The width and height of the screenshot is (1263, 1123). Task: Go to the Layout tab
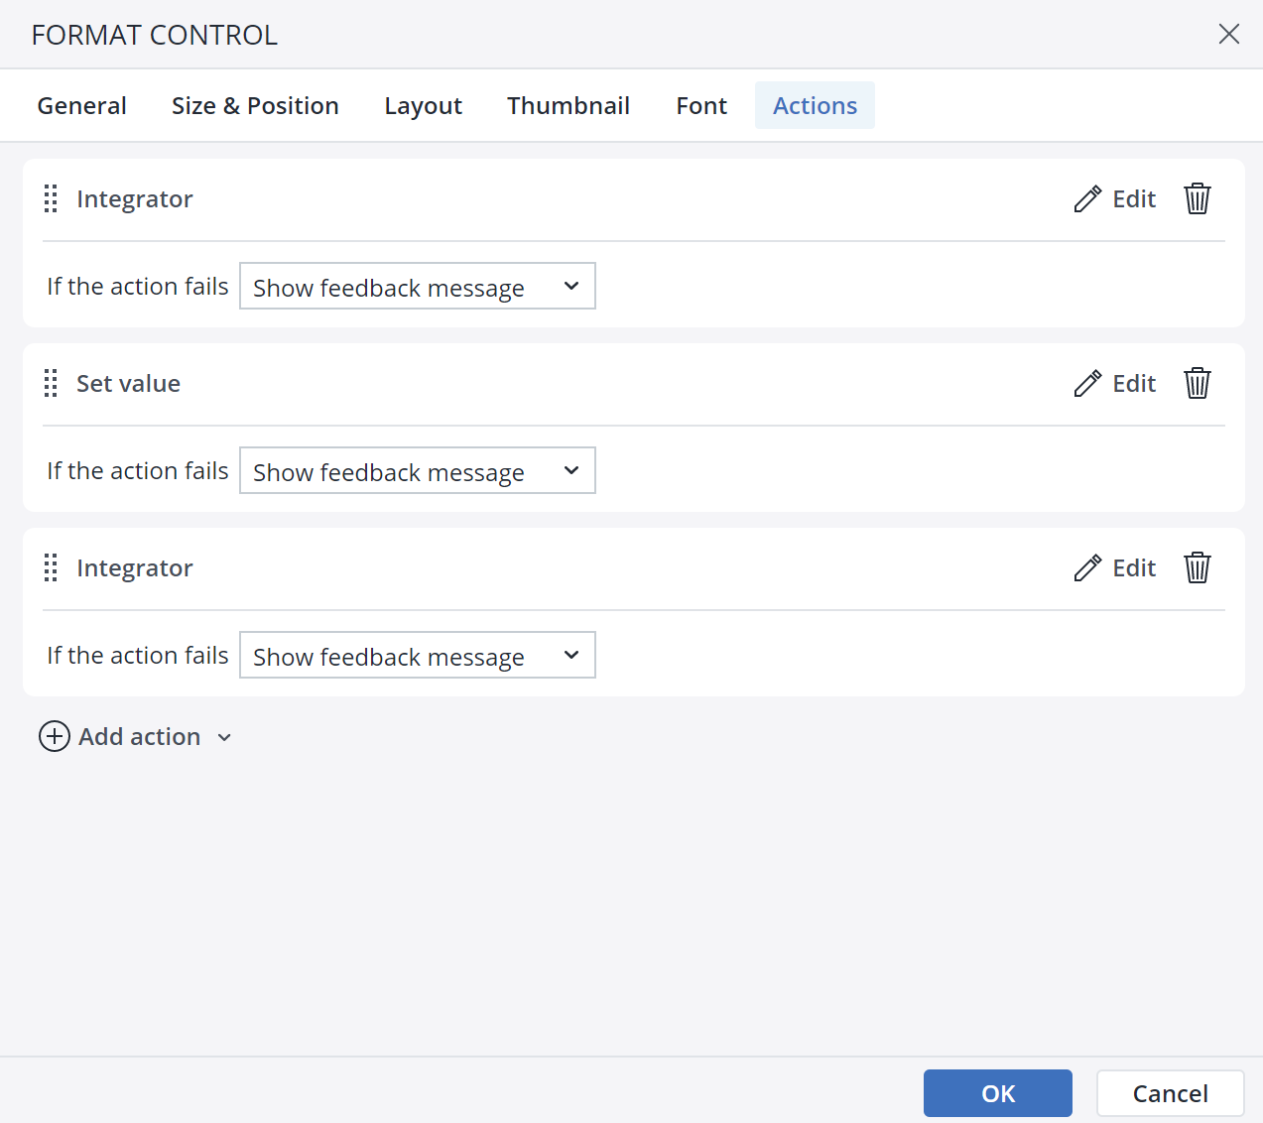pos(424,105)
